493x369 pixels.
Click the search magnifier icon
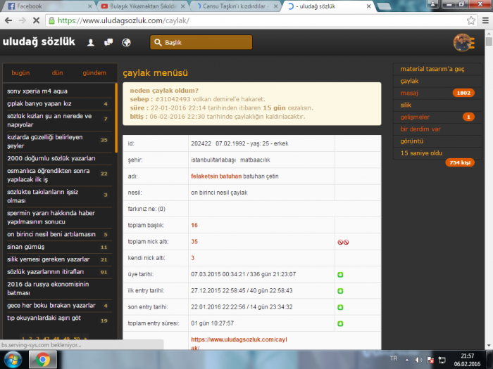click(x=158, y=42)
